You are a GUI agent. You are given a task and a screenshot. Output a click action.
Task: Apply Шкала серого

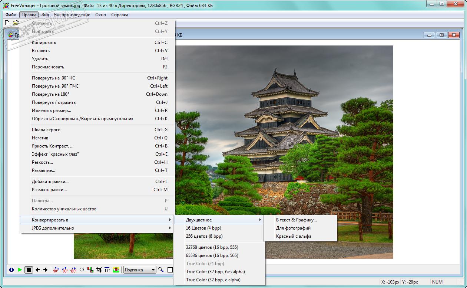pyautogui.click(x=97, y=130)
